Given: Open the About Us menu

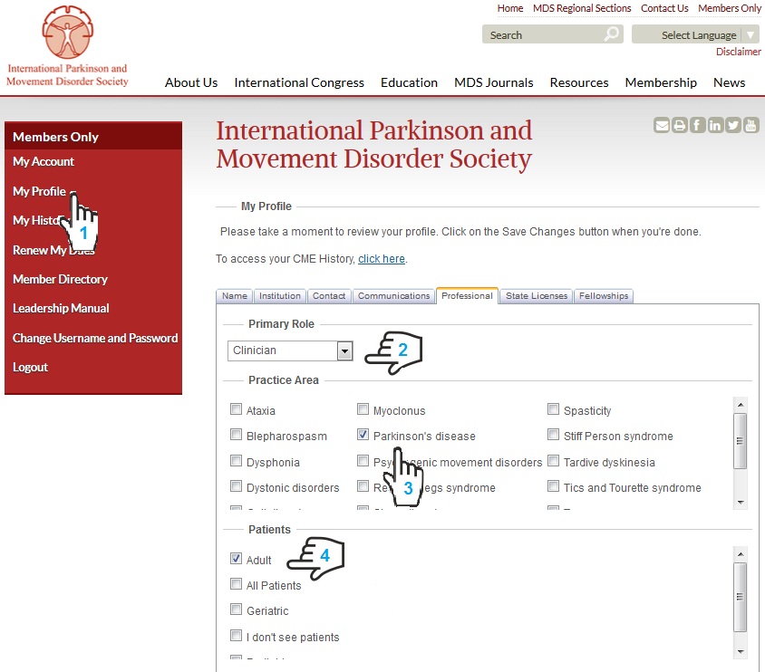Looking at the screenshot, I should coord(191,82).
